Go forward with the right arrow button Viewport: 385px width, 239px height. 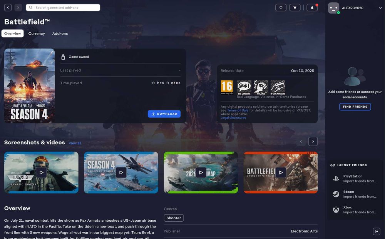(18, 8)
